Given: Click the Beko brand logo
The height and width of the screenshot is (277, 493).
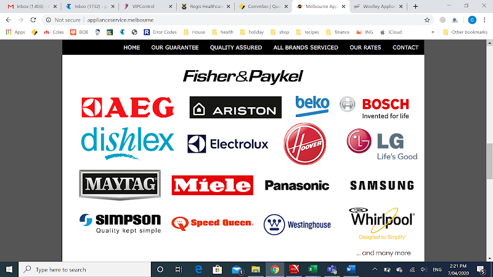Looking at the screenshot, I should [x=312, y=106].
